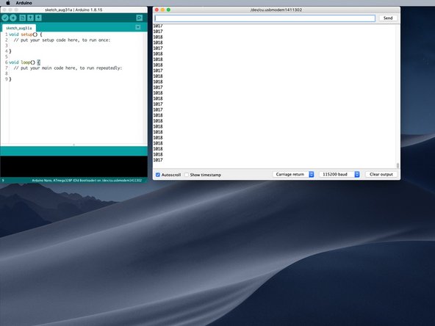Click the Upload sketch arrow icon
Viewport: 435px width, 326px height.
13,18
